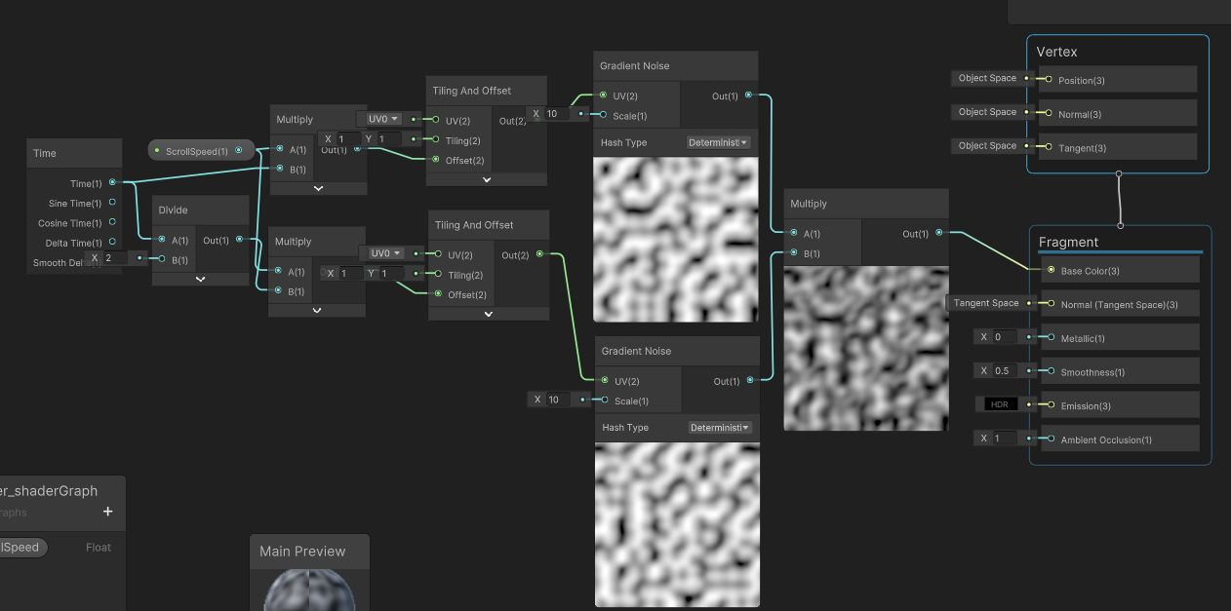Open Hash Type dropdown on upper Gradient Noise
The height and width of the screenshot is (611, 1231).
[x=719, y=142]
